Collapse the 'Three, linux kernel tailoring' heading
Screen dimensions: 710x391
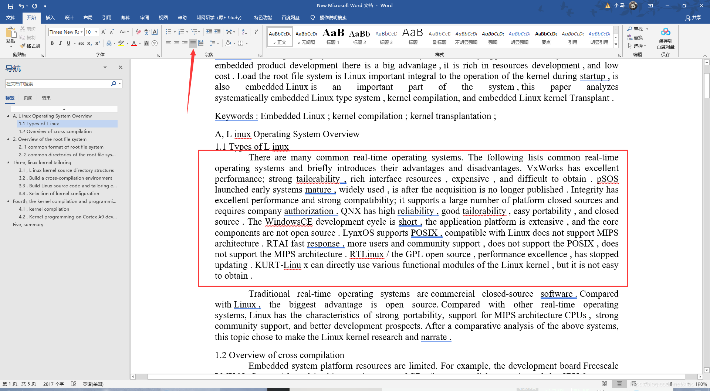point(9,163)
